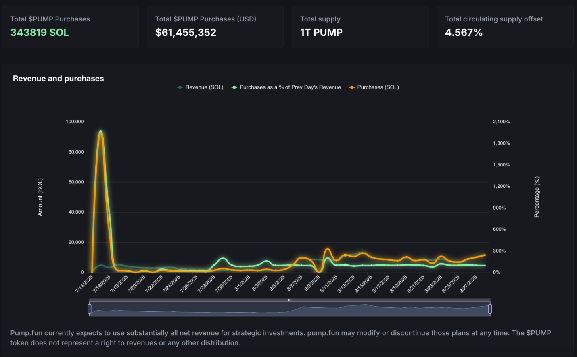The height and width of the screenshot is (357, 577).
Task: Click the 7/14/2025 x-axis date label
Action: point(85,284)
